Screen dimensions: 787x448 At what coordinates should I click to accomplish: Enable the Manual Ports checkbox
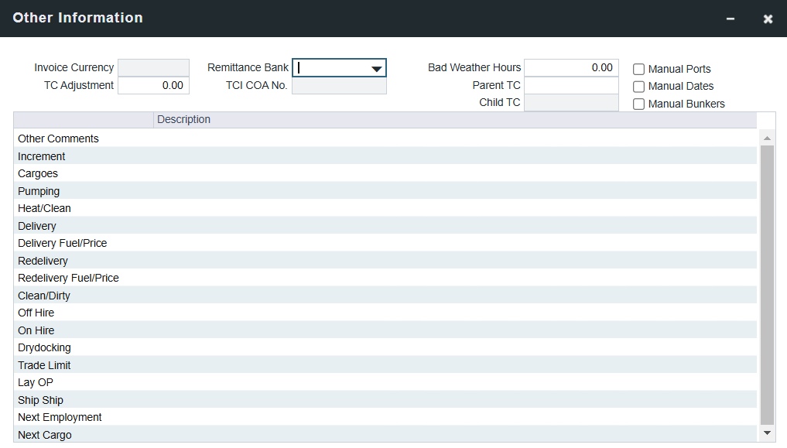[639, 69]
